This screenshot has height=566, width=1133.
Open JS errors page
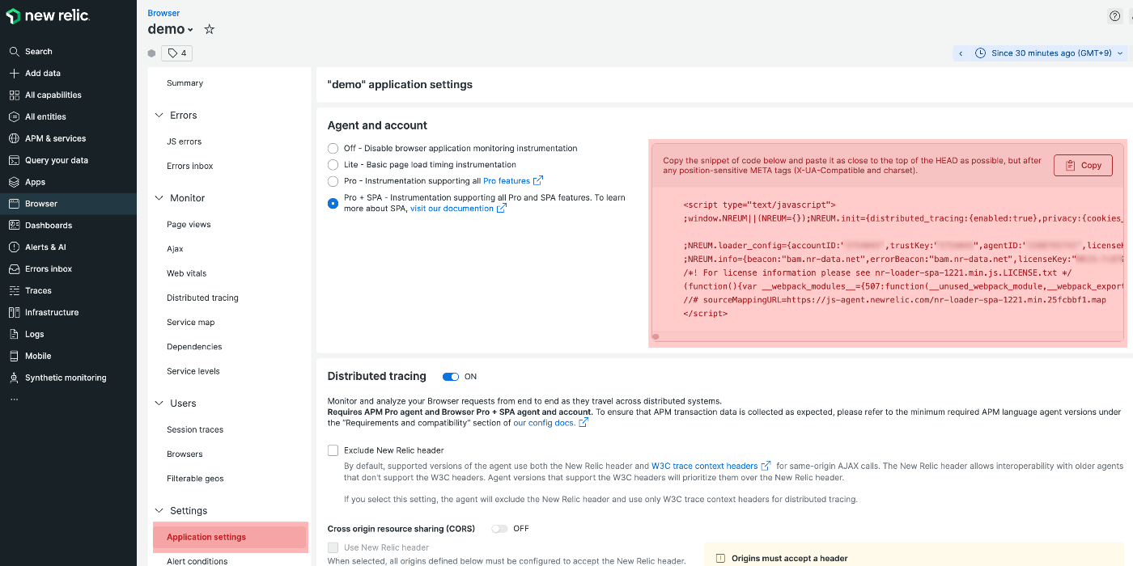[x=184, y=141]
